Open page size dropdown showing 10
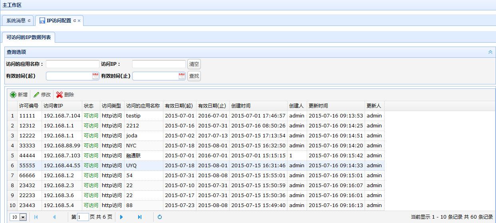This screenshot has height=223, width=496. coord(23,217)
